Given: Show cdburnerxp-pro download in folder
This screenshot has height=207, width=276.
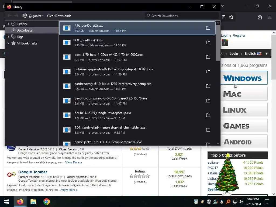Looking at the screenshot, I should pyautogui.click(x=208, y=72).
